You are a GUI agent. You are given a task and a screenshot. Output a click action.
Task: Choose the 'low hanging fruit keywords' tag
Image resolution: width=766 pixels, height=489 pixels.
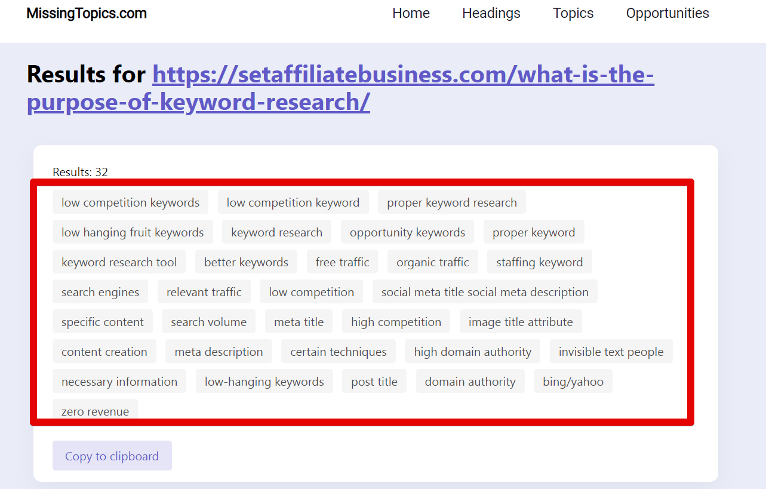click(x=133, y=232)
